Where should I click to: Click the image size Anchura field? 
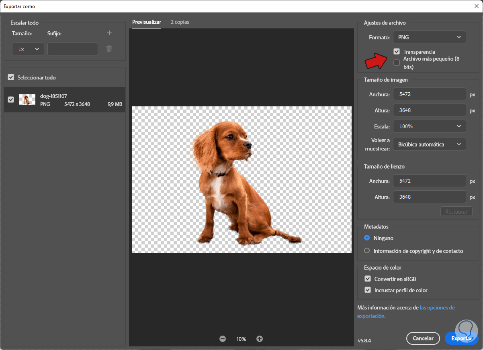click(x=430, y=94)
